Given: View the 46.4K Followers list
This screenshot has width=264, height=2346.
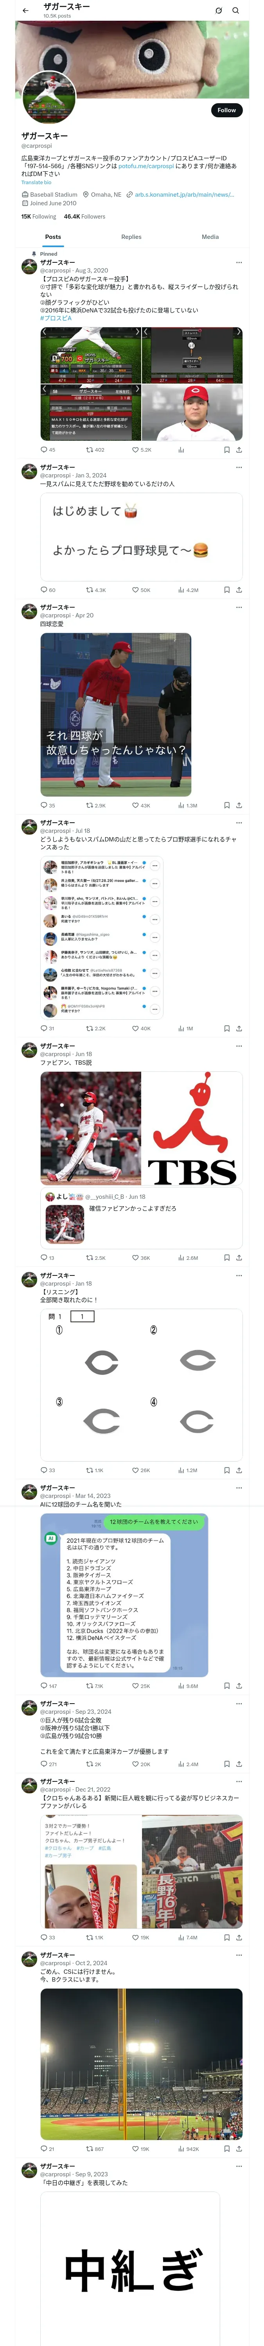Looking at the screenshot, I should pos(84,217).
